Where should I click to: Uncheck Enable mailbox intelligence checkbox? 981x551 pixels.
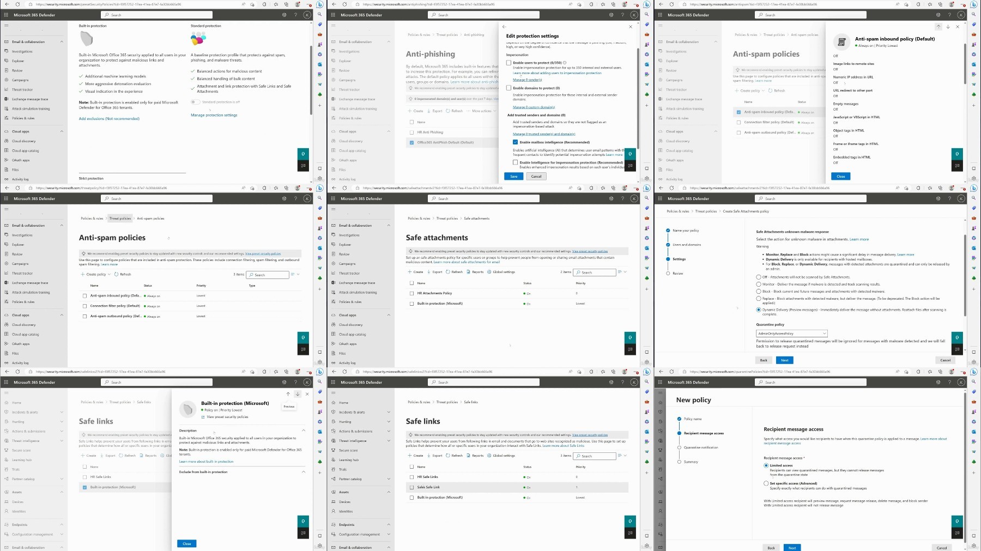tap(515, 142)
